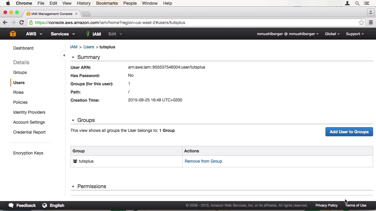The height and width of the screenshot is (211, 376).
Task: Click the tutsplus group people icon
Action: click(75, 161)
